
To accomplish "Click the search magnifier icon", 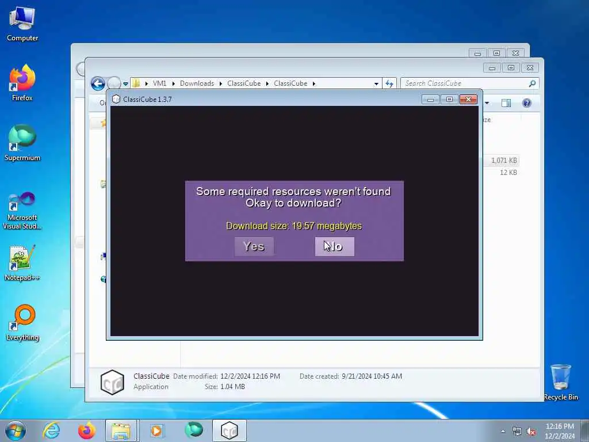I will (x=532, y=83).
